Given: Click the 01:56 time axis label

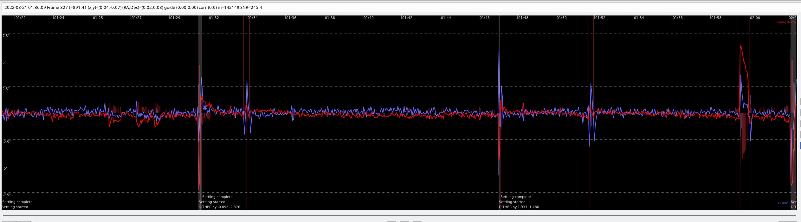Looking at the screenshot, I should tap(678, 18).
